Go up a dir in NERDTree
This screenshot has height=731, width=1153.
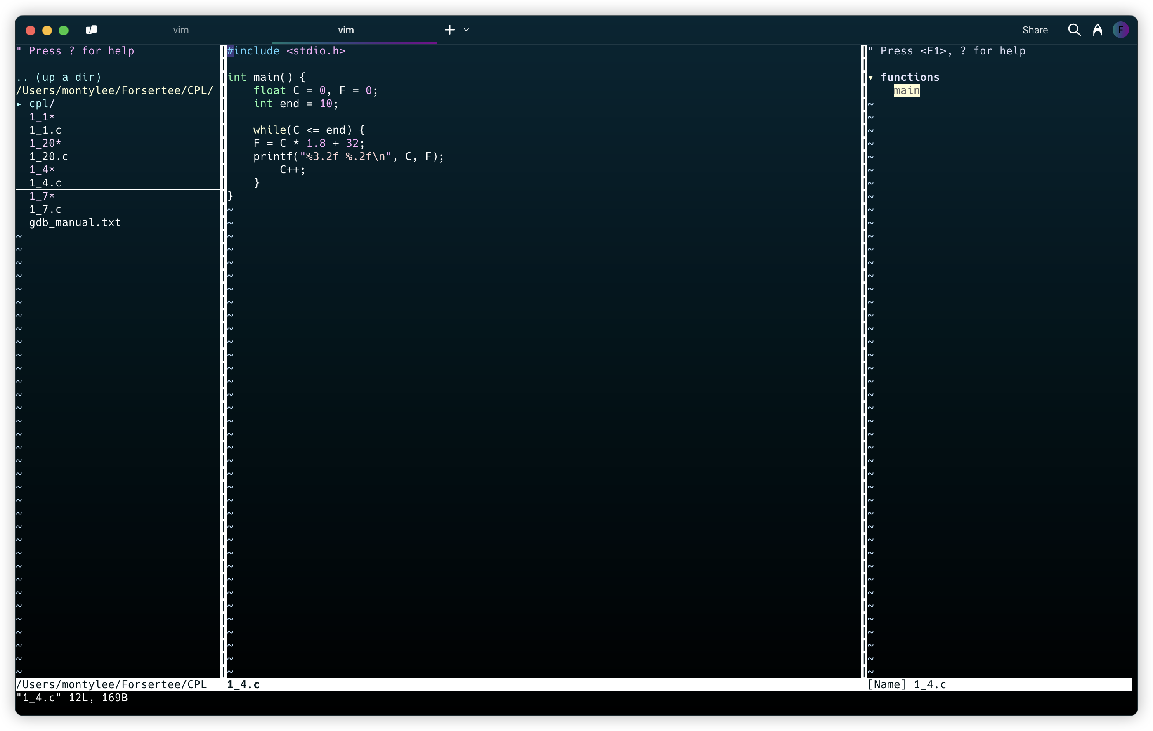pyautogui.click(x=59, y=77)
